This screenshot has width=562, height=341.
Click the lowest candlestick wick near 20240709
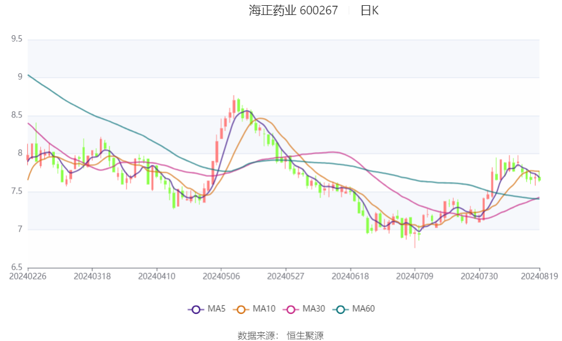pyautogui.click(x=414, y=240)
